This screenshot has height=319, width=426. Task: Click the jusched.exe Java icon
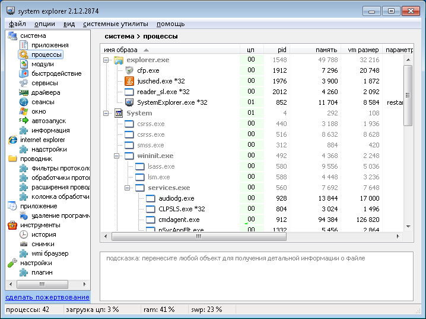[129, 81]
